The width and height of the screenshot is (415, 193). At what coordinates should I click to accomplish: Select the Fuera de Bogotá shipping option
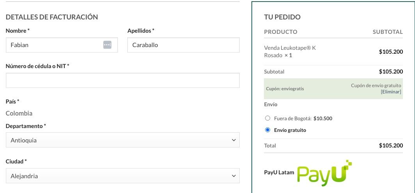point(267,118)
